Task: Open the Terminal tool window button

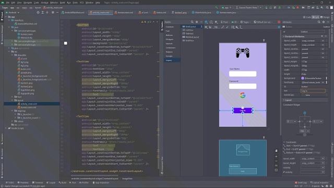Action: point(38,183)
